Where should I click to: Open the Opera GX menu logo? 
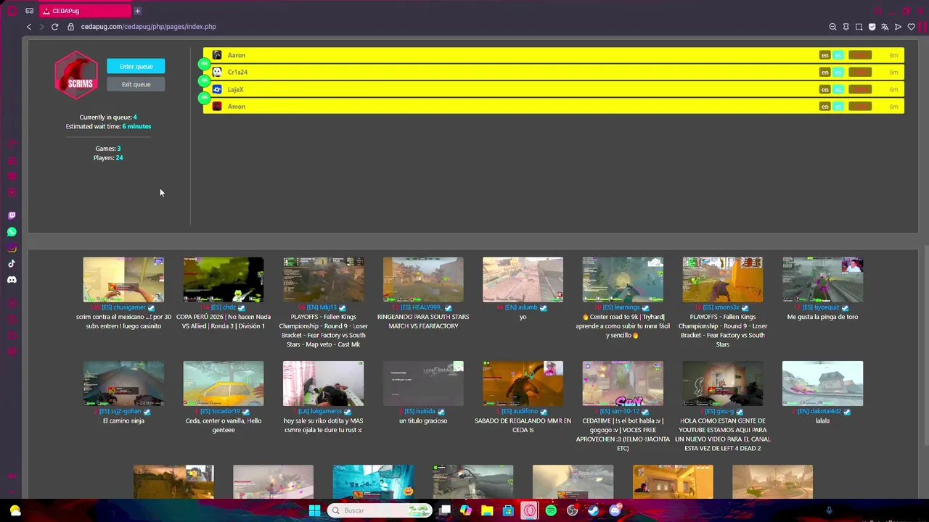[12, 11]
